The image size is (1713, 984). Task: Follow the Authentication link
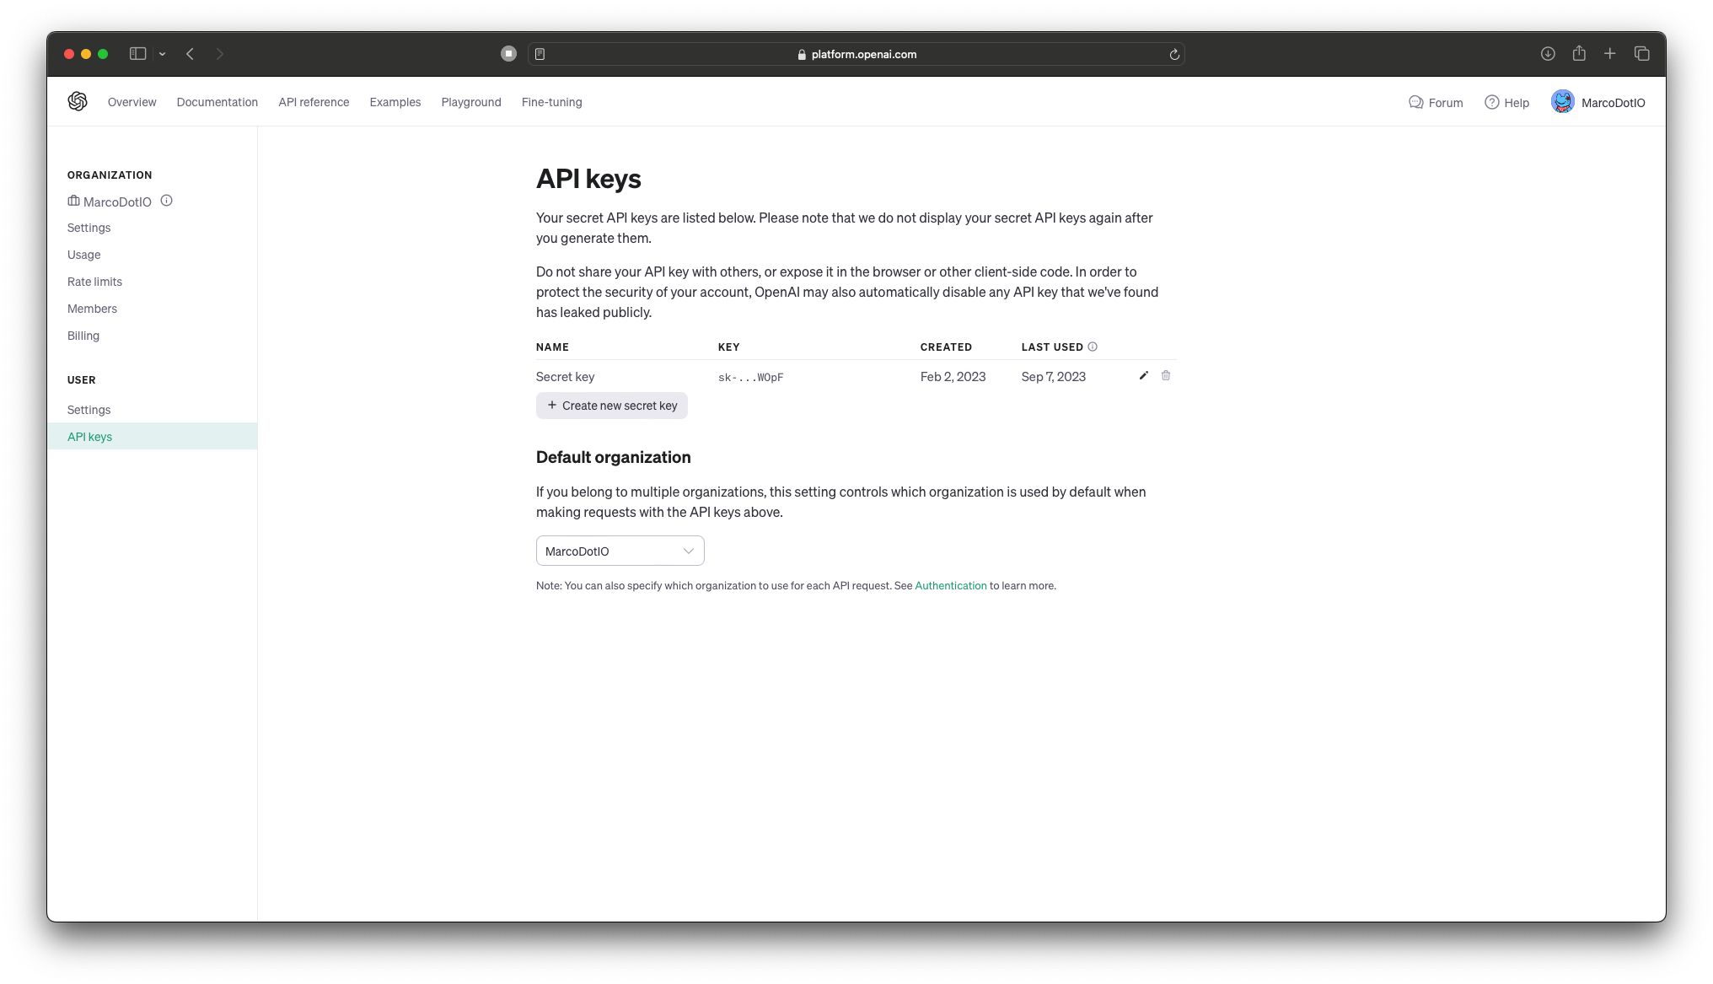950,586
